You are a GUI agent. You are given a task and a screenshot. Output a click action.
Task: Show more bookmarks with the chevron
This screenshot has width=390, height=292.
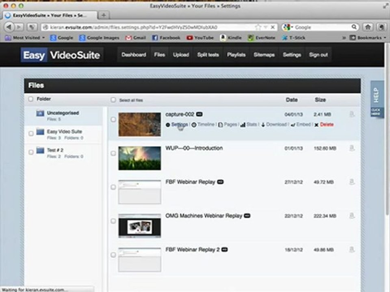pos(344,38)
